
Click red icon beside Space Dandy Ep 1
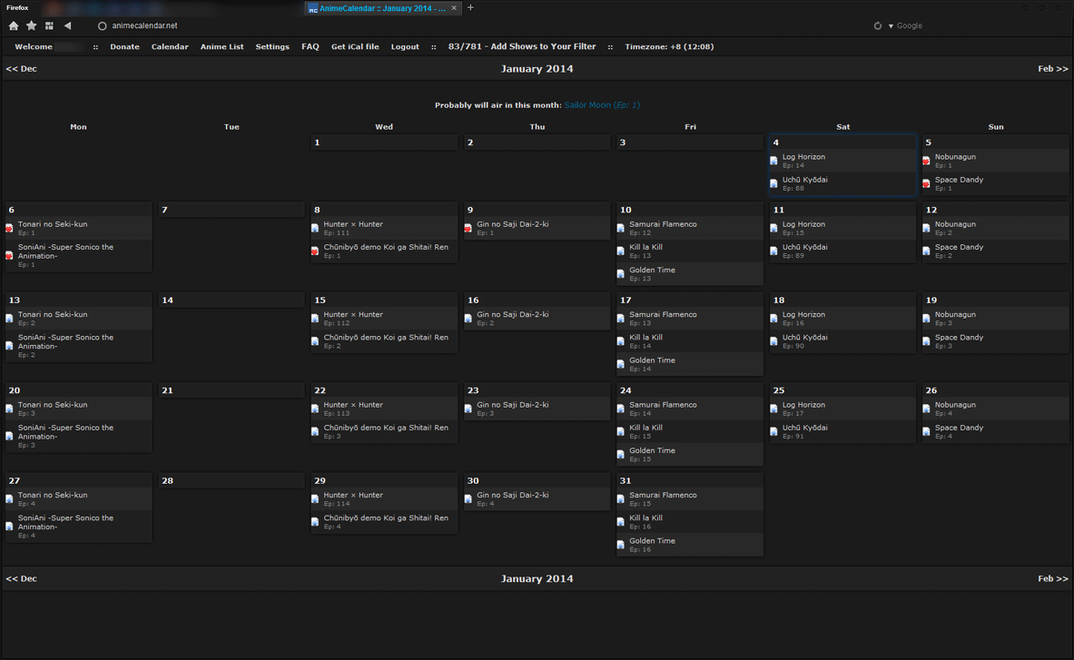926,183
